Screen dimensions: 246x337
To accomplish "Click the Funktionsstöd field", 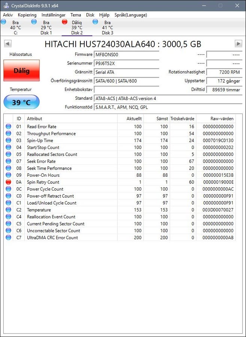I will (168, 107).
